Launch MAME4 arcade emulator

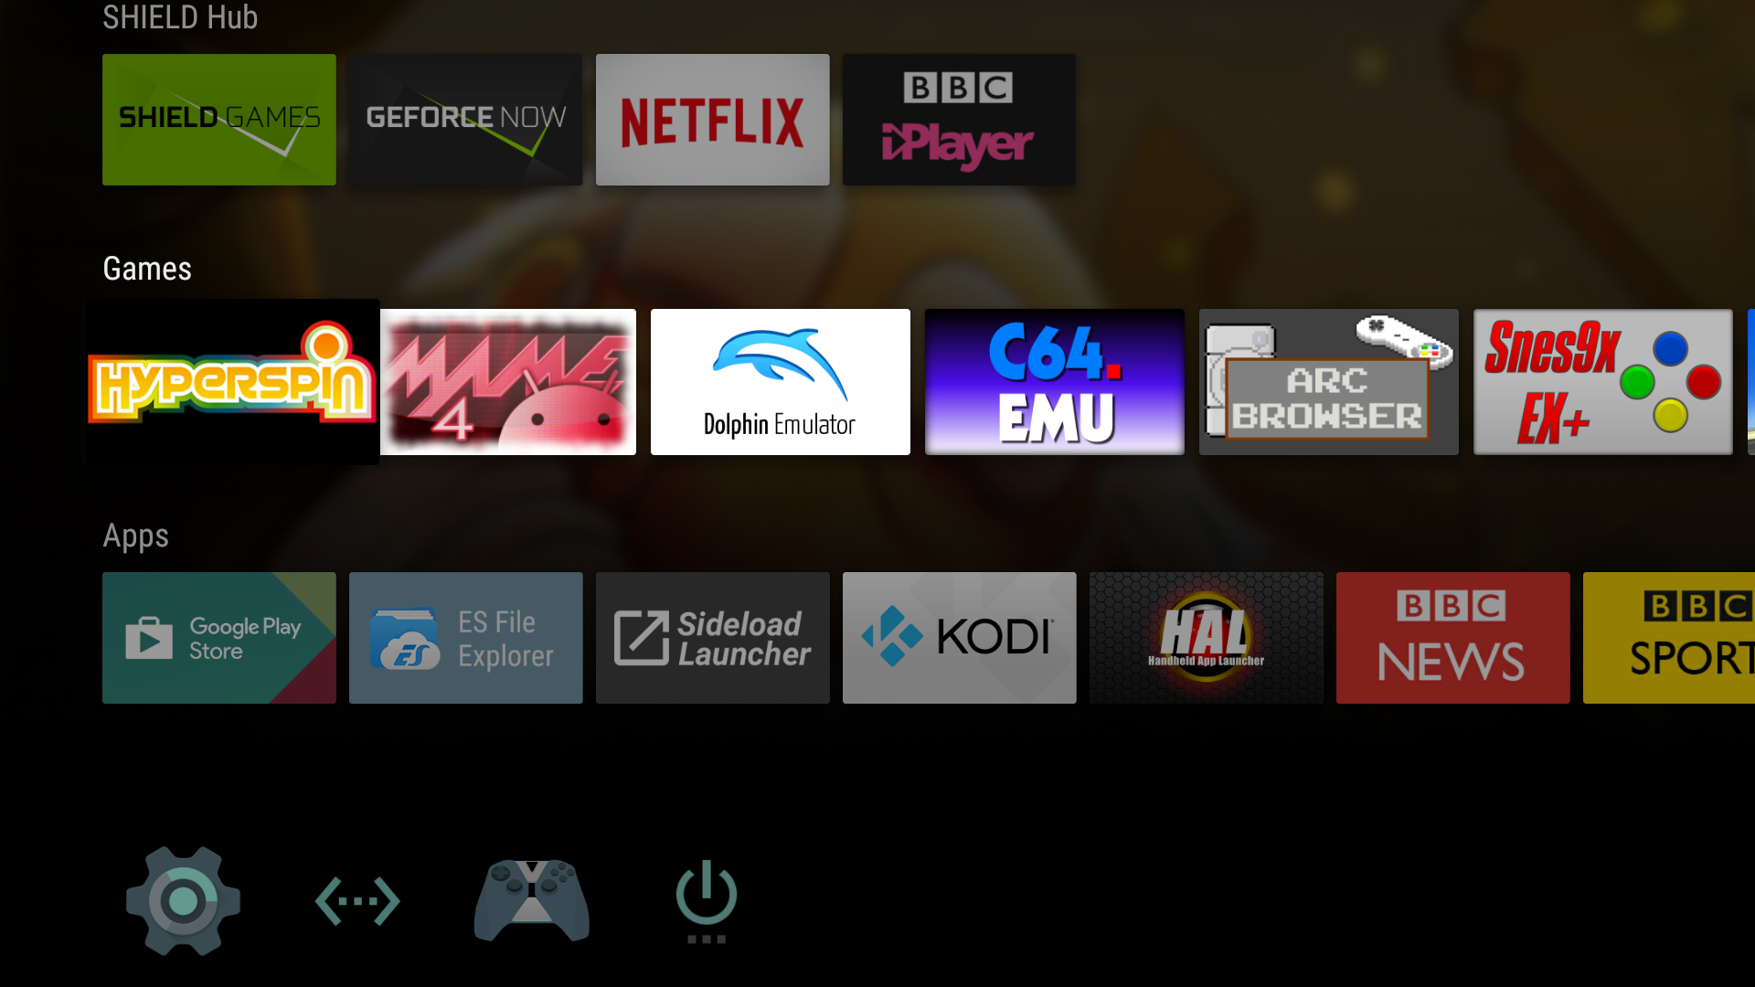coord(507,381)
